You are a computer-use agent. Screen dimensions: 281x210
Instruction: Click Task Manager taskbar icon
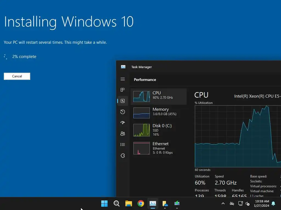coord(153,203)
